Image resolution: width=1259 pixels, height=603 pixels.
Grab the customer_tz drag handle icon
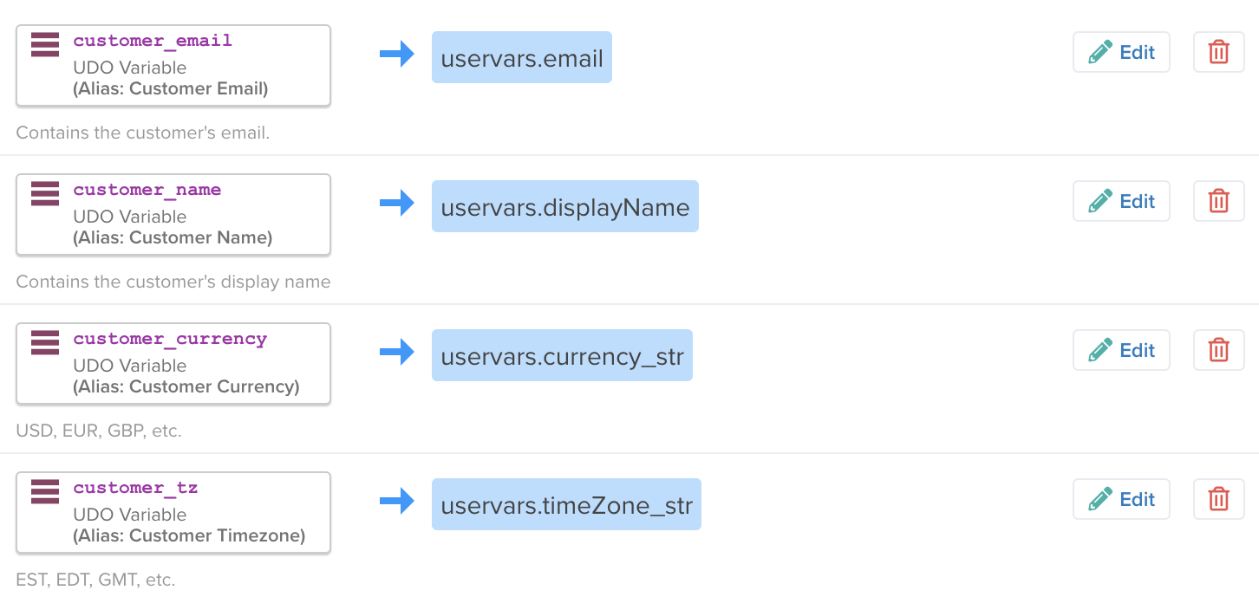click(45, 491)
